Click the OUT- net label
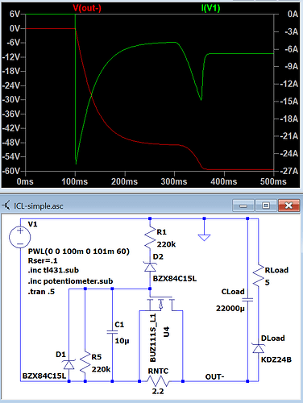The image size is (303, 403). 214,376
